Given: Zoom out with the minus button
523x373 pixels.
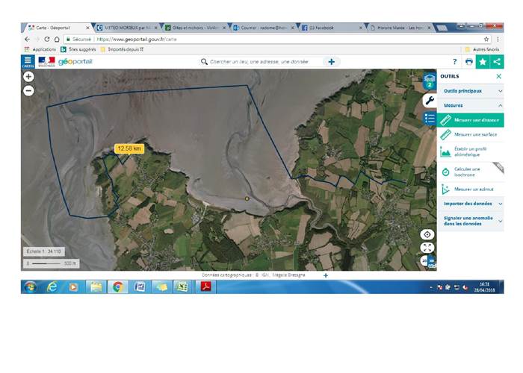Looking at the screenshot, I should tap(28, 90).
